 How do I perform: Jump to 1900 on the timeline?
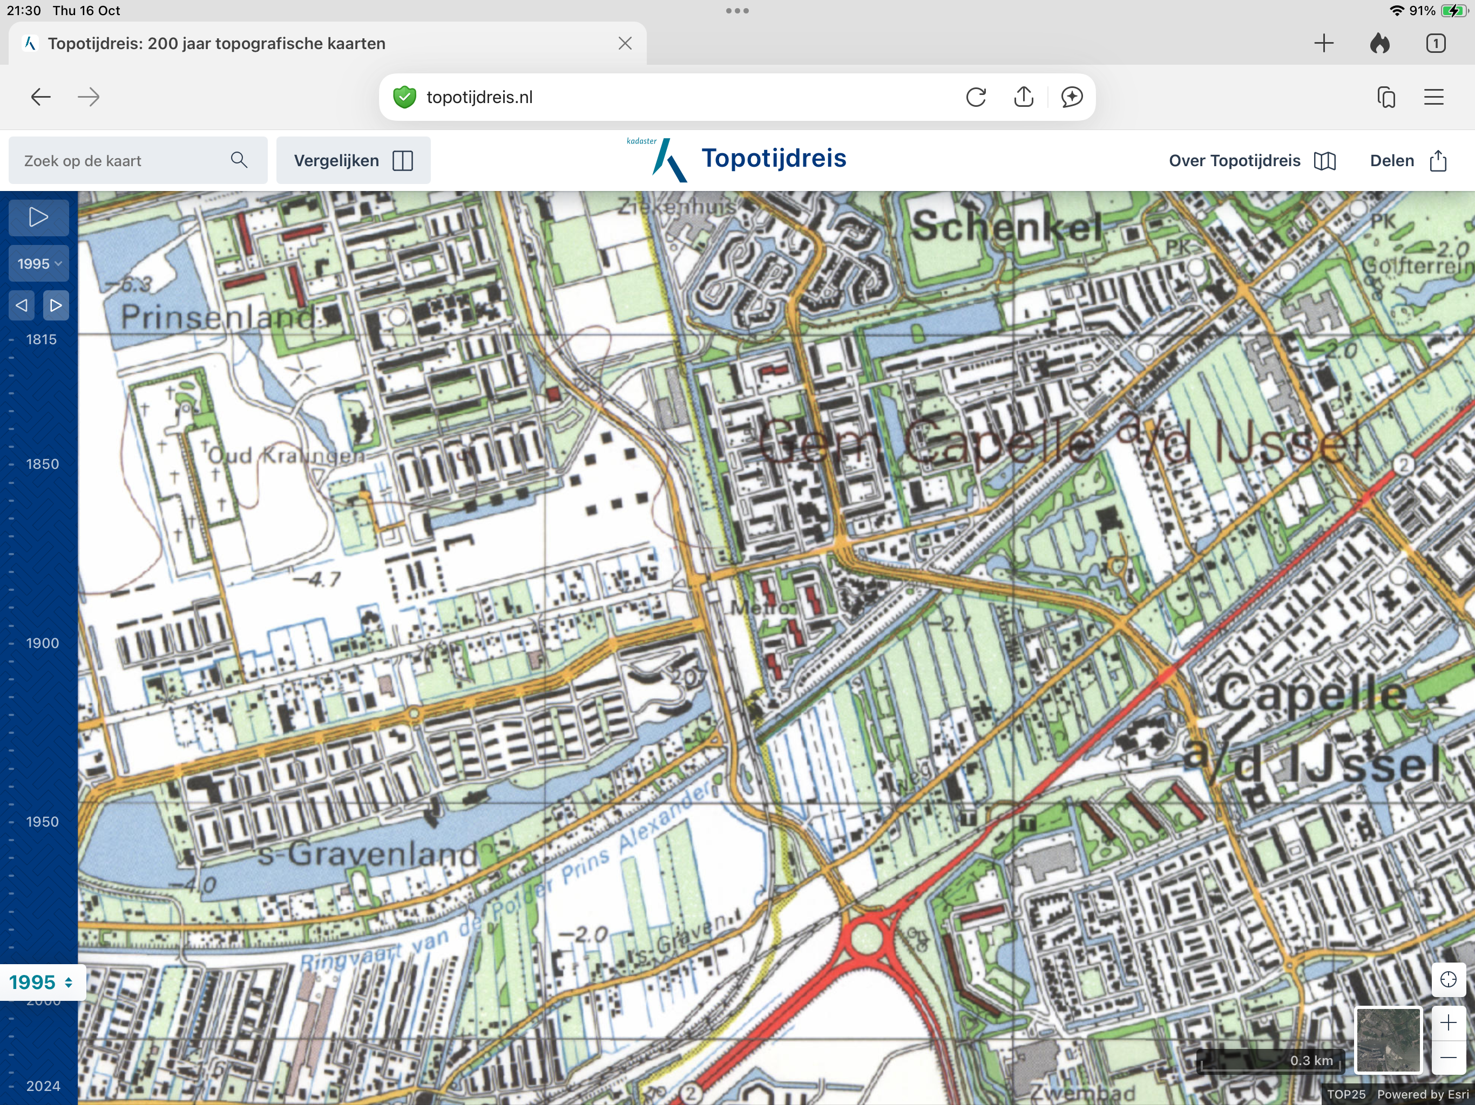(x=42, y=643)
